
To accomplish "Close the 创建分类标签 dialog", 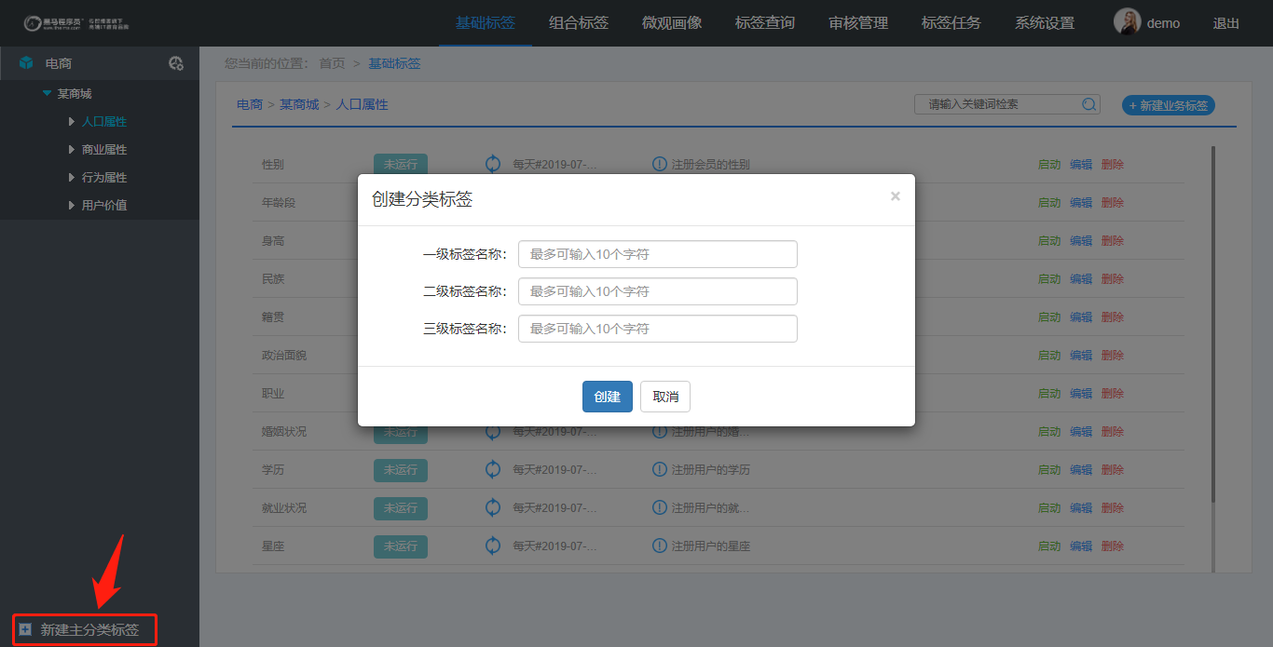I will [x=895, y=195].
